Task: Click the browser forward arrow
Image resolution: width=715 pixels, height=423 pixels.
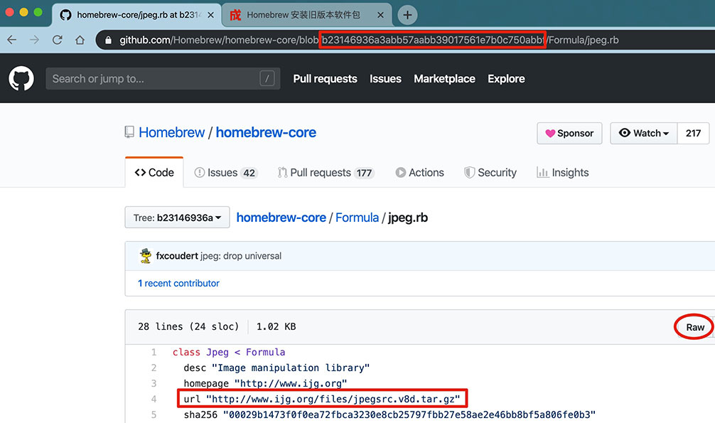Action: coord(35,40)
